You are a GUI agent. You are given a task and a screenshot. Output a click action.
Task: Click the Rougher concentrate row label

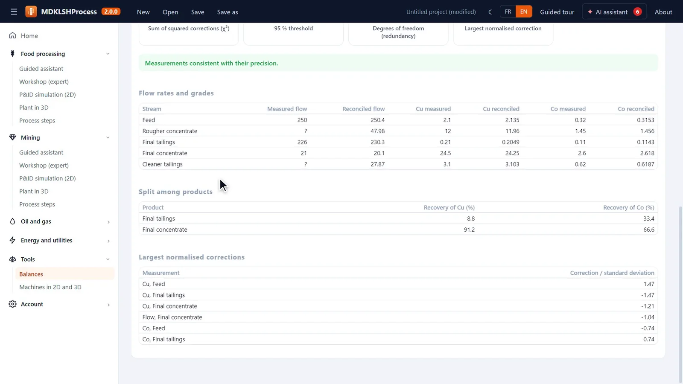[x=170, y=131]
